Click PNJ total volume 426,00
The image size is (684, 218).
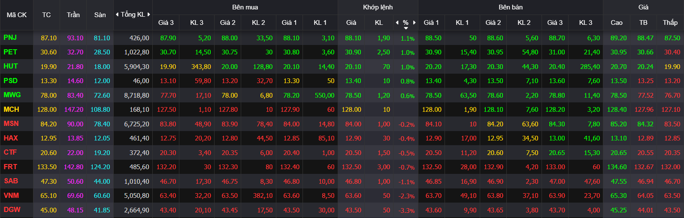[x=139, y=38]
